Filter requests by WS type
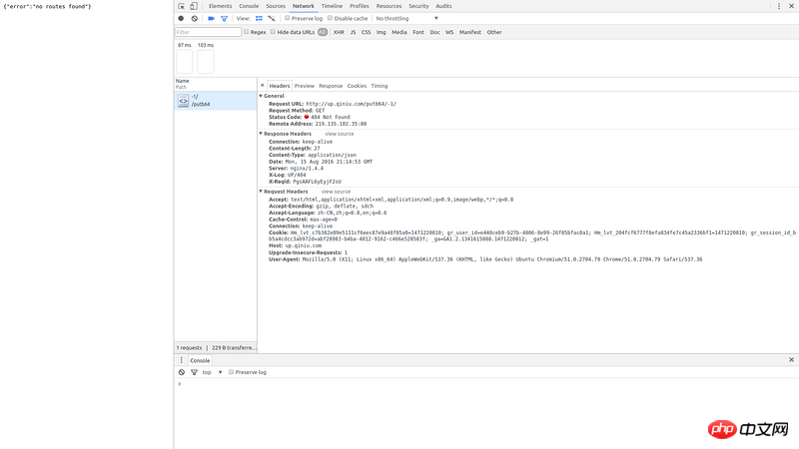 pos(449,32)
